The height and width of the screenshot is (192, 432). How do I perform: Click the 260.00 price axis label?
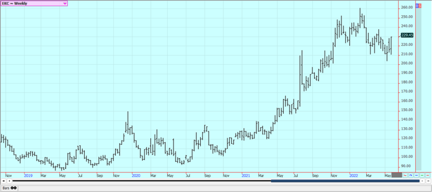point(407,8)
